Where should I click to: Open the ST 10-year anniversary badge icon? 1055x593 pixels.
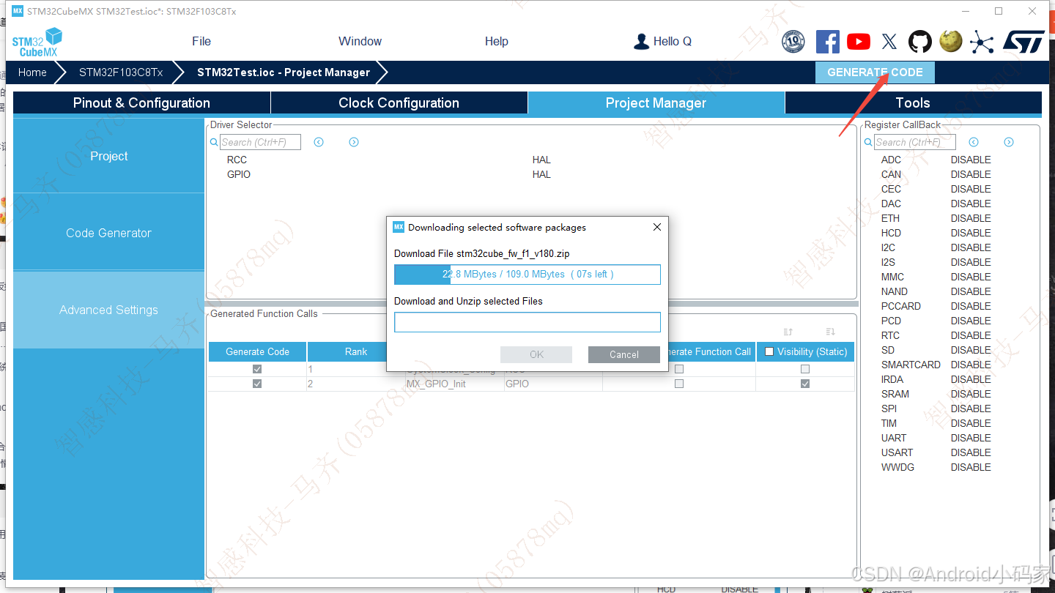[x=793, y=42]
